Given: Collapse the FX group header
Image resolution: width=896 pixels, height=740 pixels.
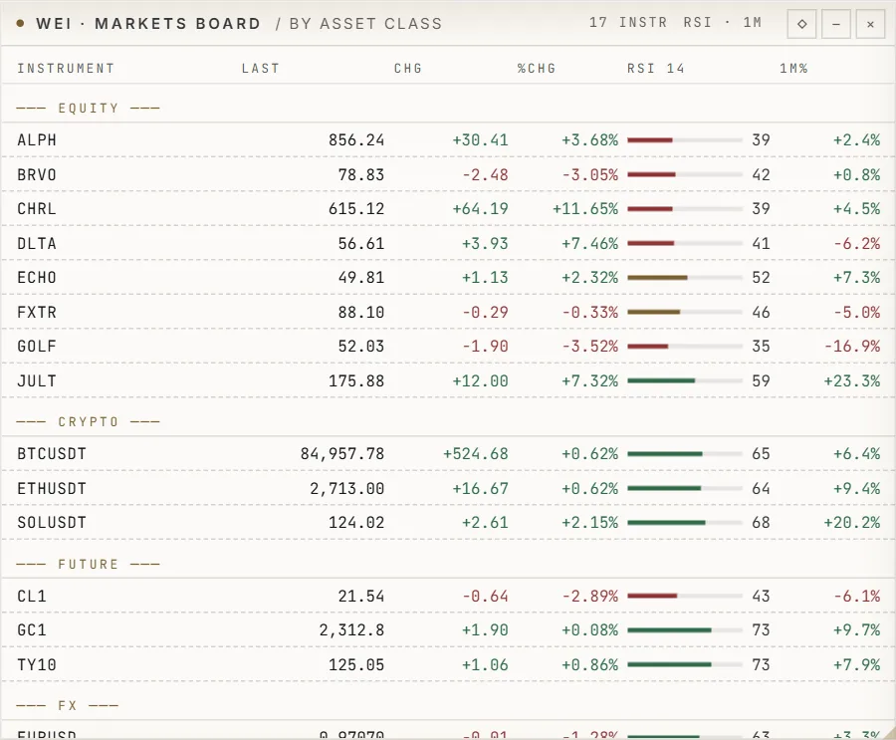Looking at the screenshot, I should click(68, 705).
